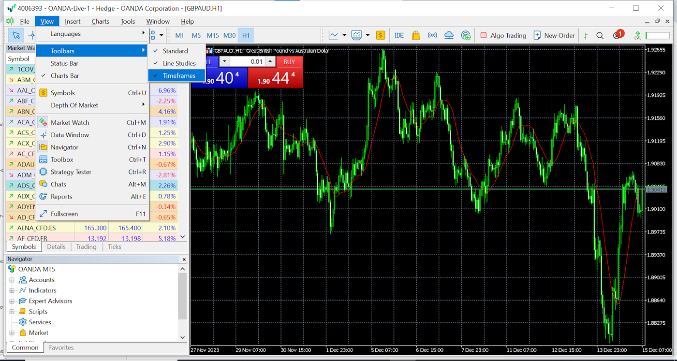Switch to the Favorites tab in Navigator
Image resolution: width=677 pixels, height=361 pixels.
[61, 347]
